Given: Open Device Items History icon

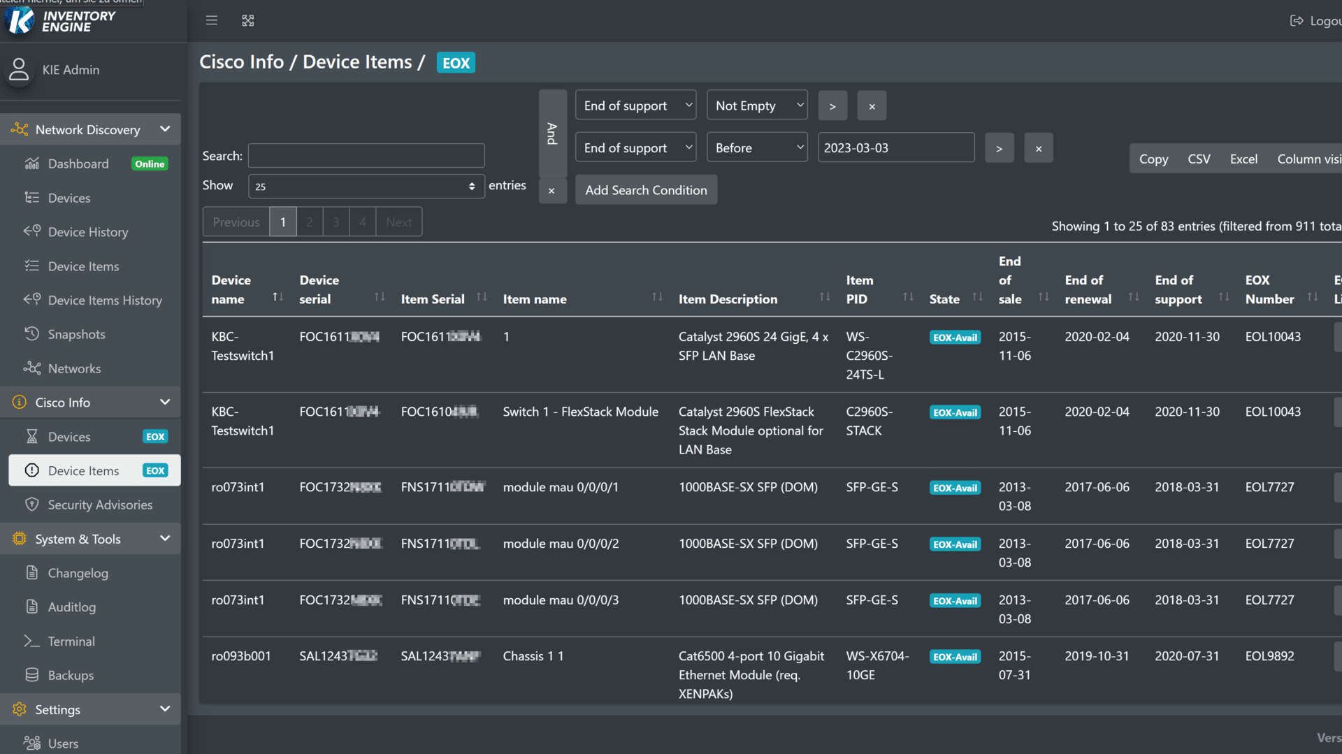Looking at the screenshot, I should pyautogui.click(x=32, y=300).
